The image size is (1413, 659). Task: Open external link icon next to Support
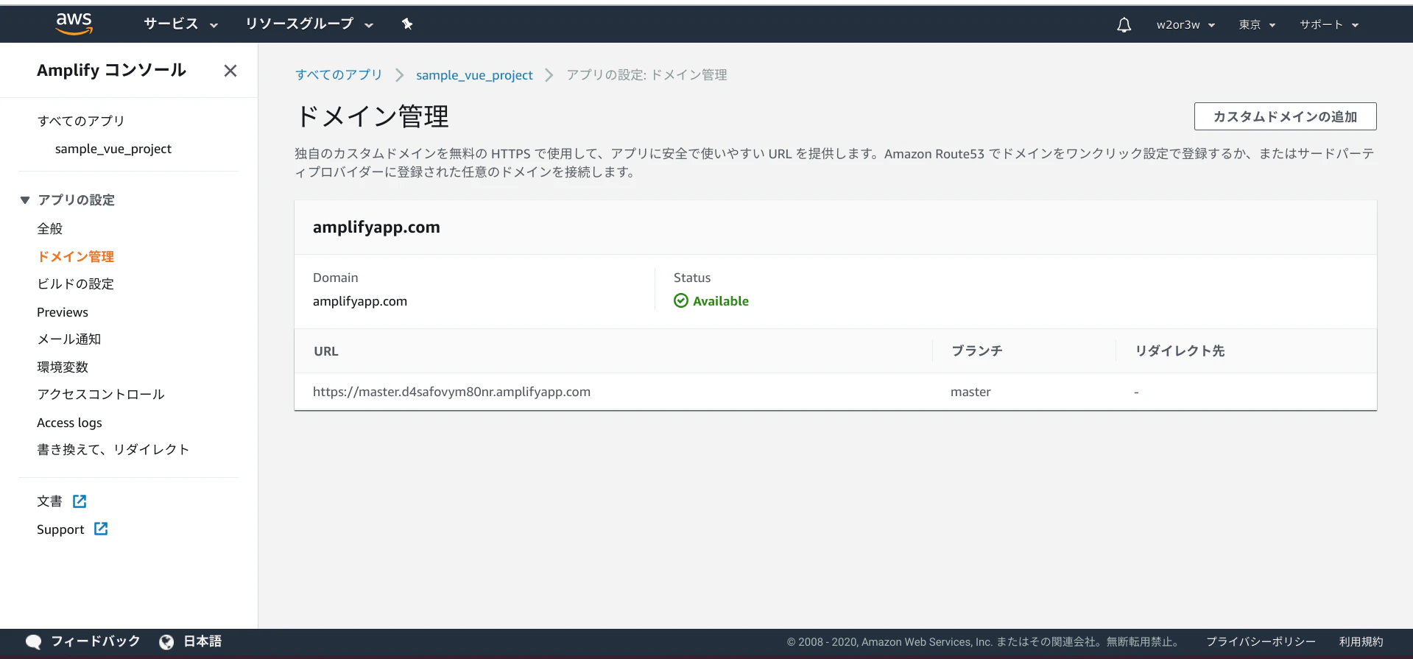pyautogui.click(x=101, y=529)
